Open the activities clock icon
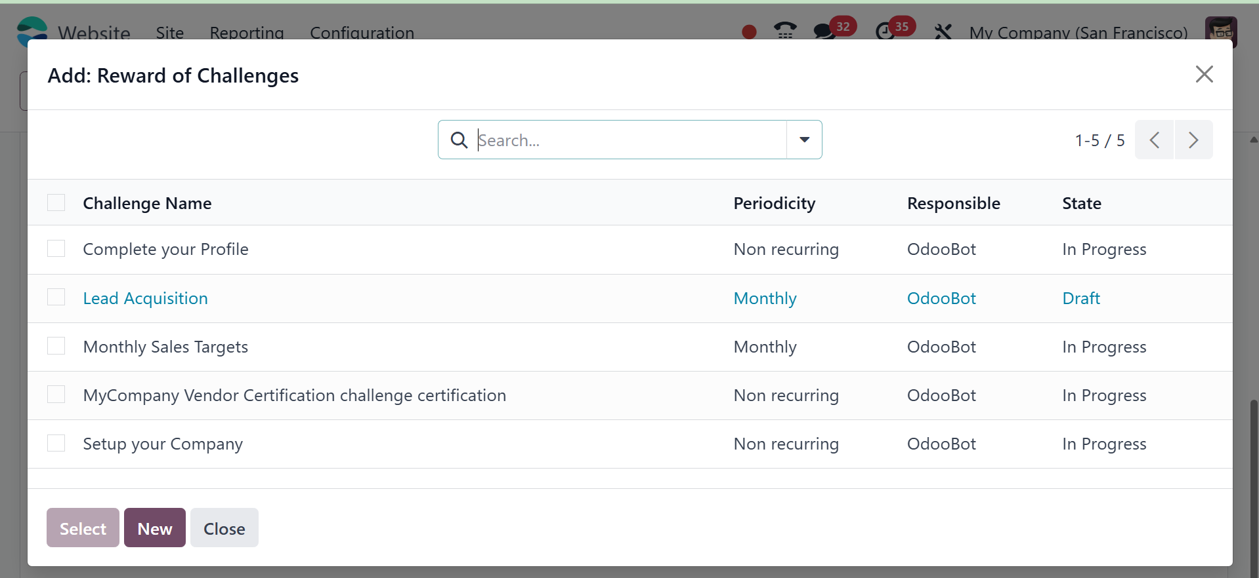The width and height of the screenshot is (1259, 578). [x=886, y=31]
